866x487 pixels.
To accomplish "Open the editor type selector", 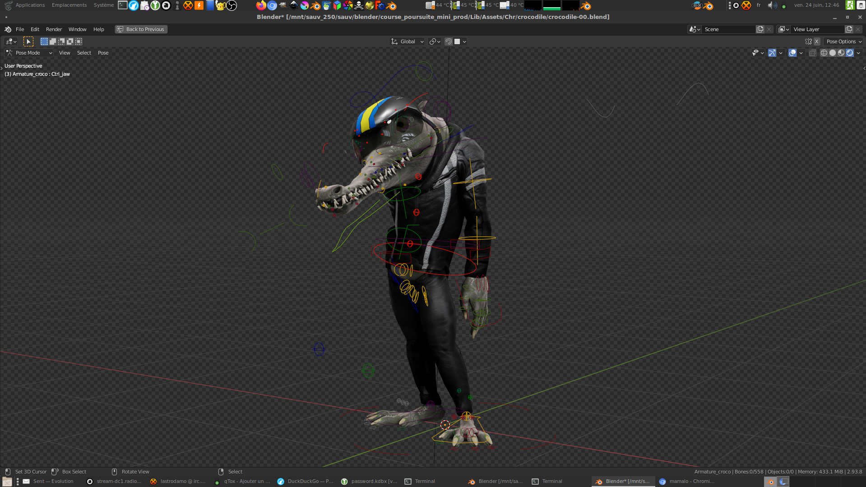I will tap(11, 41).
